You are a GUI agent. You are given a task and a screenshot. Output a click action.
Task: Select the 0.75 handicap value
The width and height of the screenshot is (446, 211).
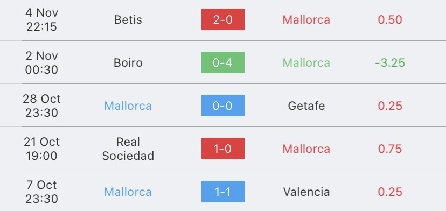click(x=390, y=149)
